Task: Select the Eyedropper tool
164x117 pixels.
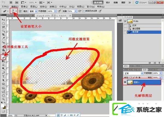Action: 3,38
